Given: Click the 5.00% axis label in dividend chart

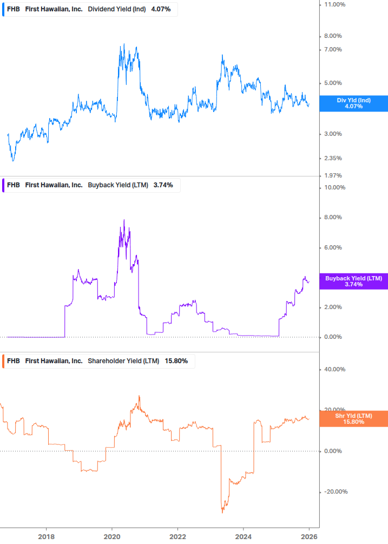Looking at the screenshot, I should tap(333, 83).
